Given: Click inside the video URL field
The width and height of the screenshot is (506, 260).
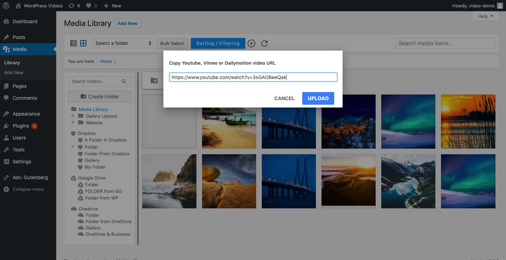Looking at the screenshot, I should 253,77.
